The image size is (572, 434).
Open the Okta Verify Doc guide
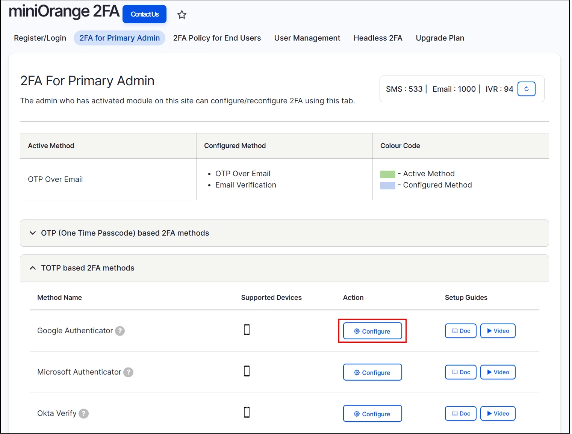click(461, 414)
